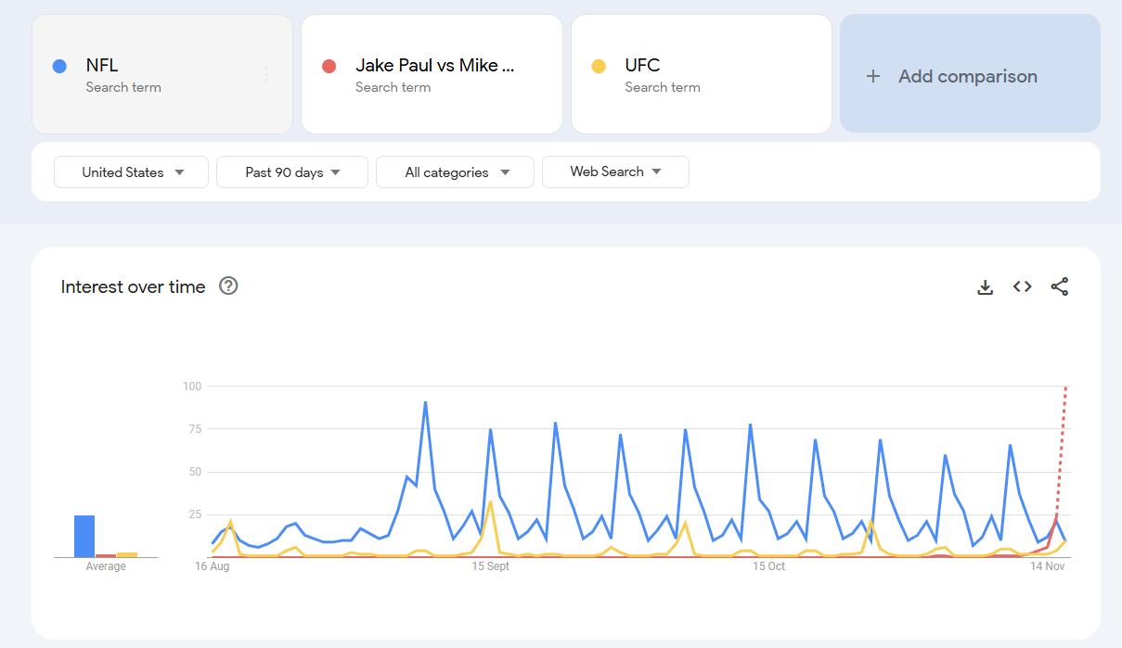The height and width of the screenshot is (648, 1122).
Task: Click the red Jake Paul vs Mike dot
Action: coord(329,66)
